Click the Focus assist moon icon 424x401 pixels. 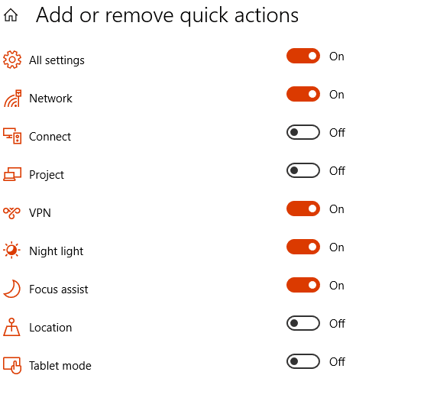pos(11,289)
